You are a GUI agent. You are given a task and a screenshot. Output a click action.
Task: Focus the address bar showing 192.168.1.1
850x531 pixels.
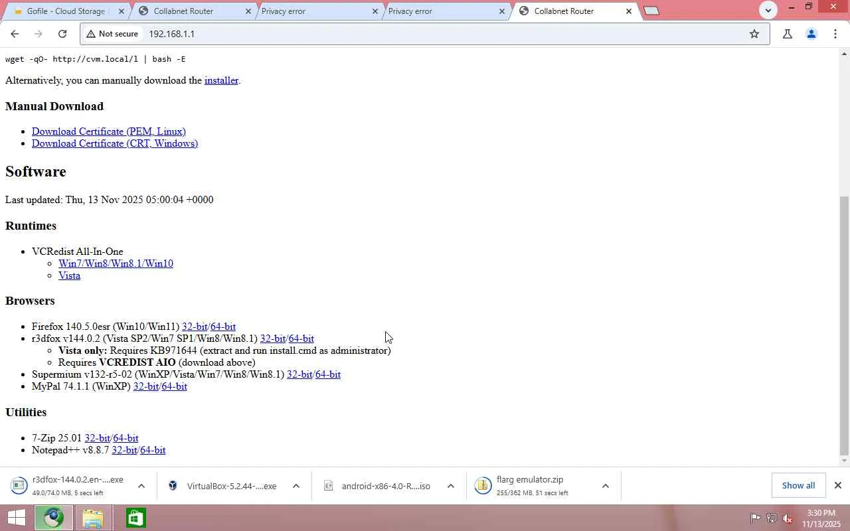pyautogui.click(x=425, y=34)
